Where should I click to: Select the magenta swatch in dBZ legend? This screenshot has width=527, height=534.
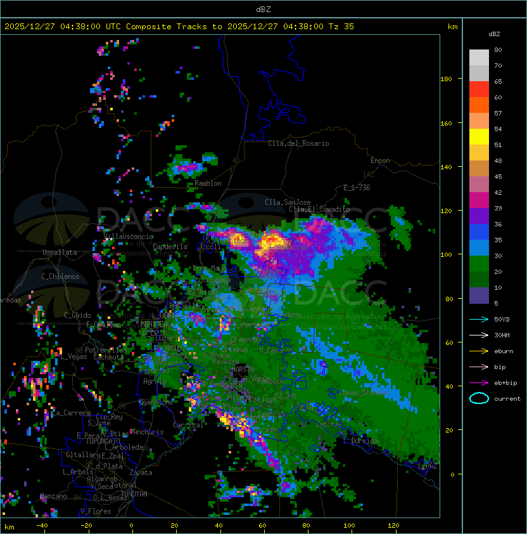click(479, 200)
